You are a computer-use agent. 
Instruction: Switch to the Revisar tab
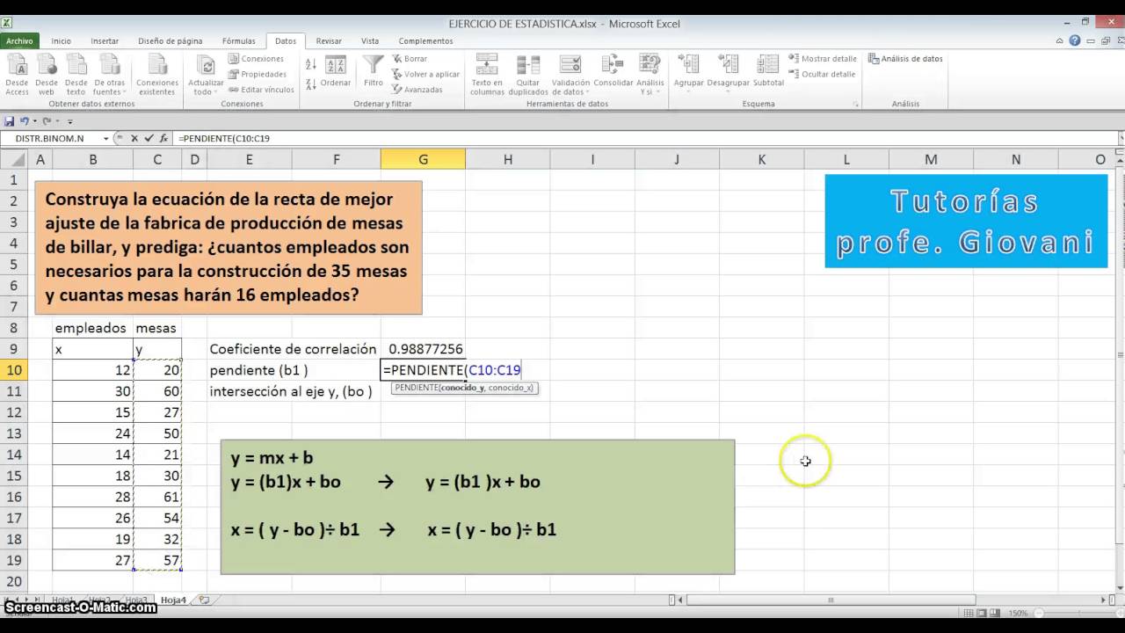(329, 41)
